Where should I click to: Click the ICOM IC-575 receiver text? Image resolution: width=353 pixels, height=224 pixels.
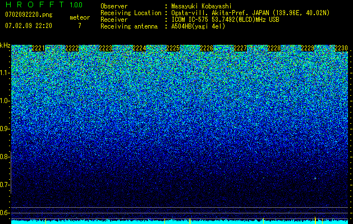coord(225,20)
